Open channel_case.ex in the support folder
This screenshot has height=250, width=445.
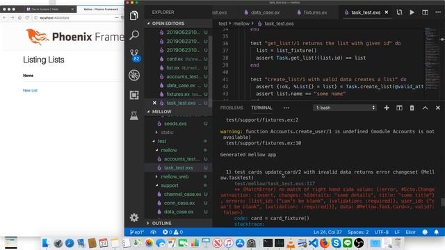click(178, 194)
